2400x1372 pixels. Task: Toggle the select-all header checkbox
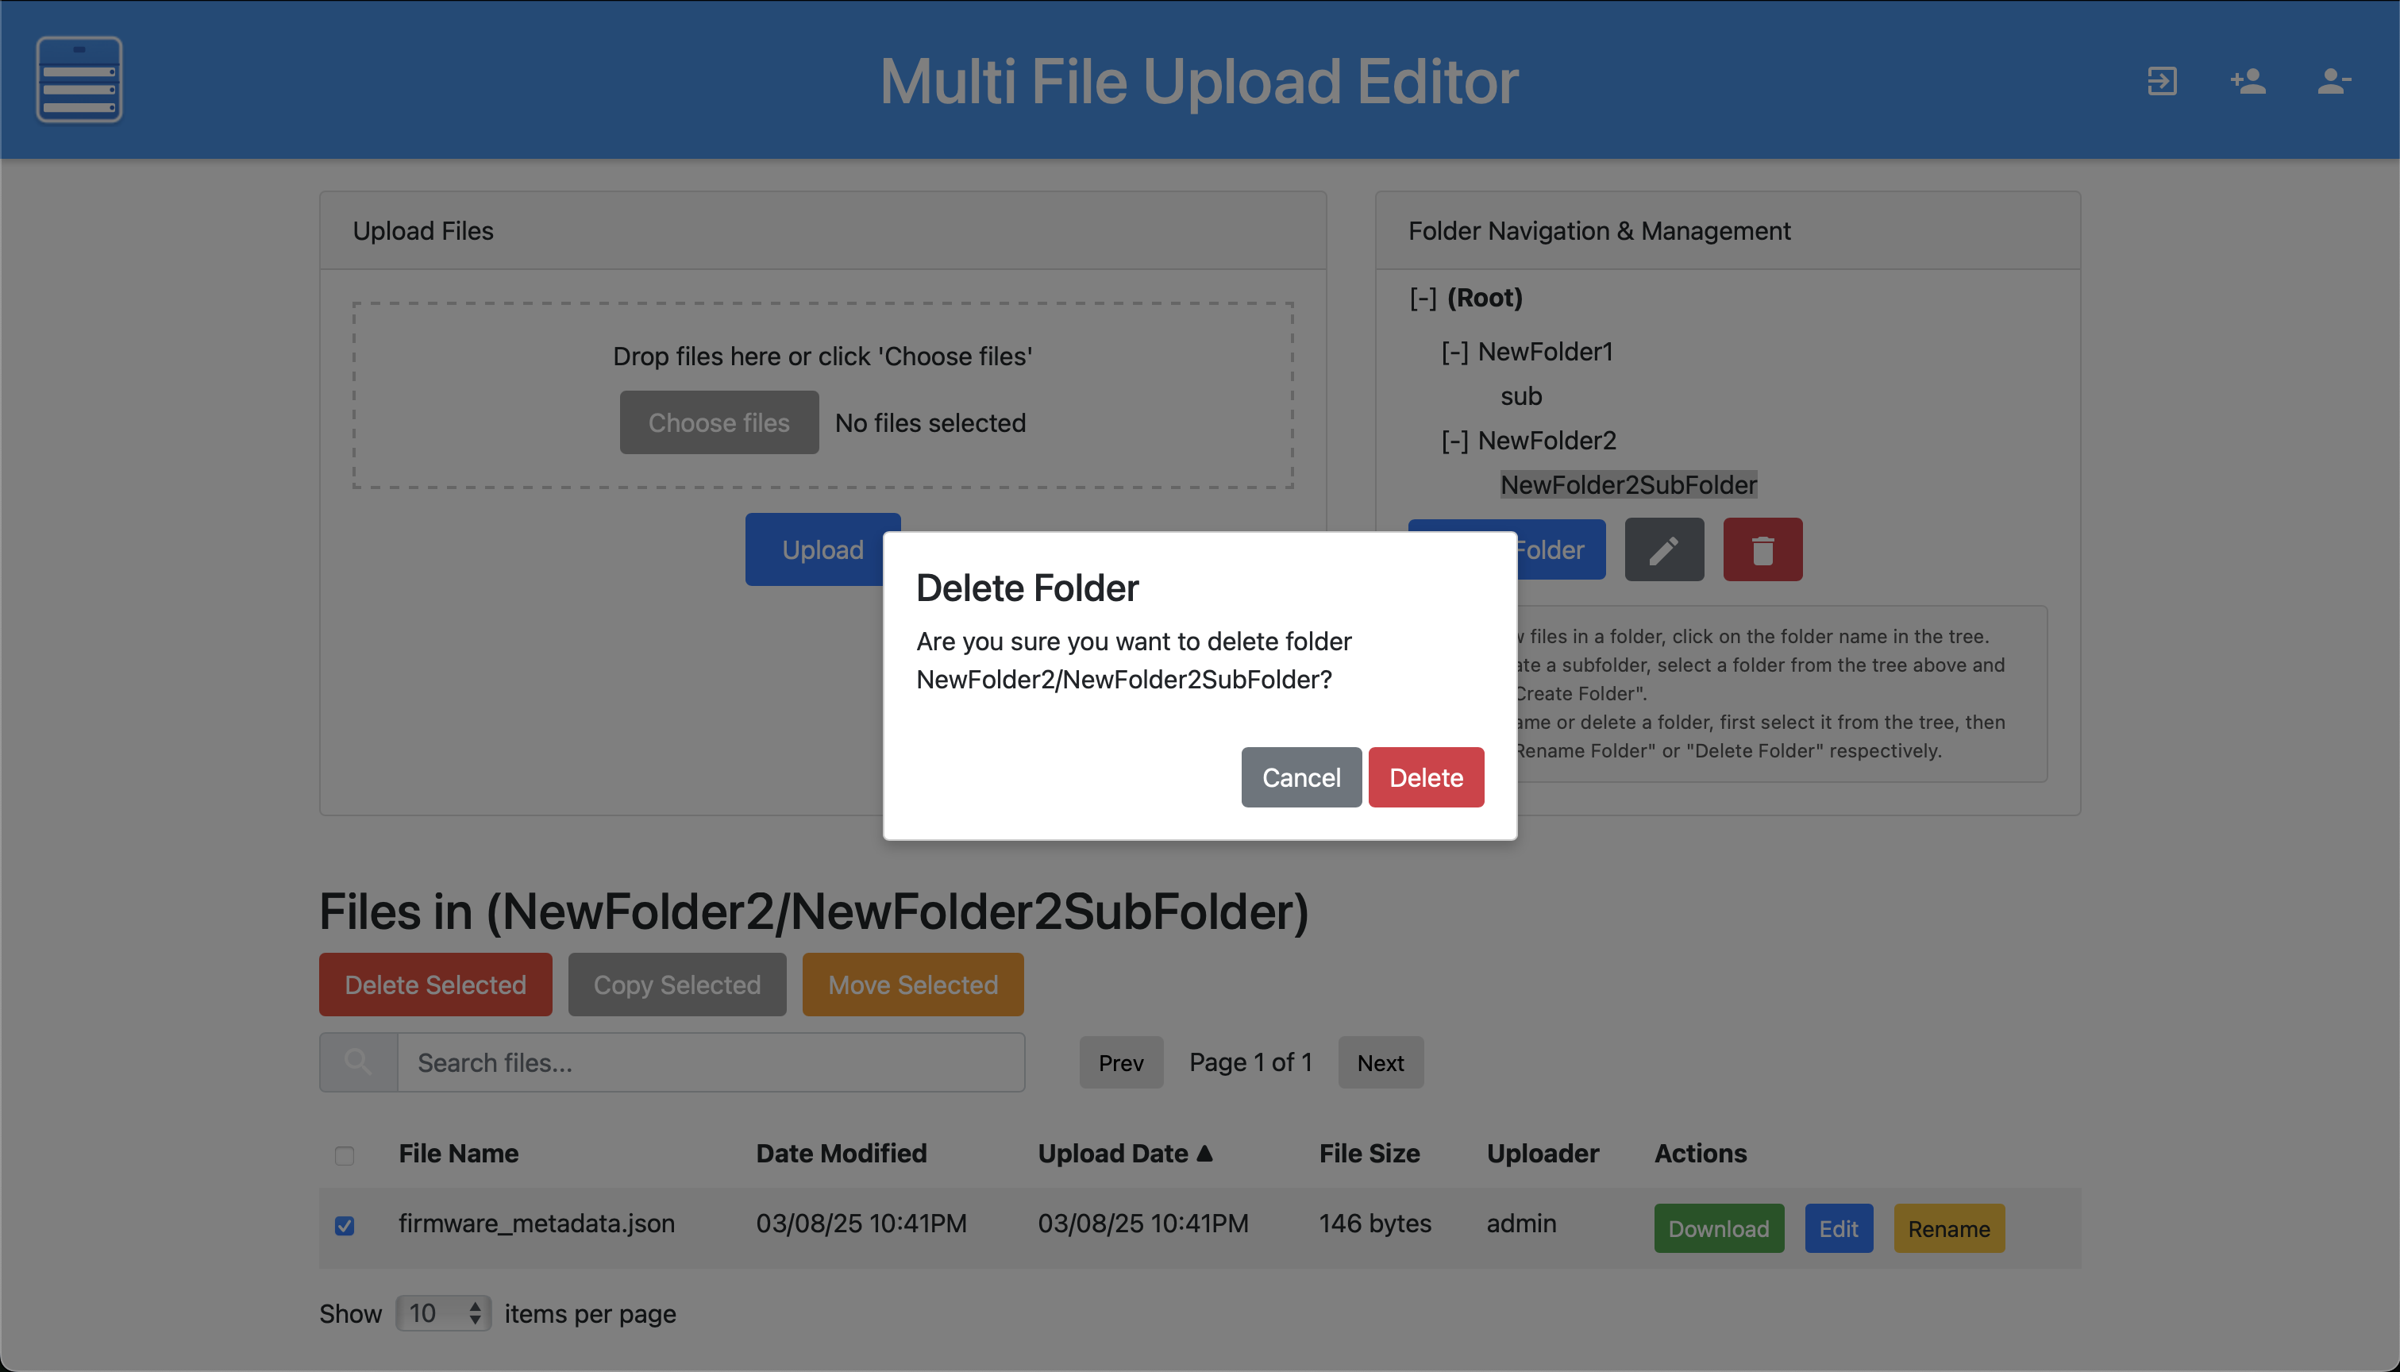345,1155
